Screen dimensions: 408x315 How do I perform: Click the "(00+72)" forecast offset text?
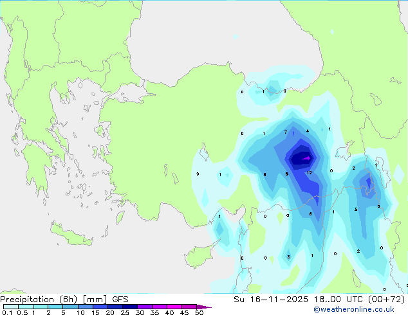387,300
